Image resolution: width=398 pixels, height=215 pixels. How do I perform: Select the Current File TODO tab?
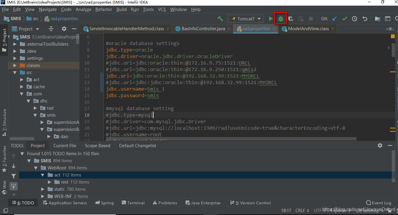pyautogui.click(x=65, y=145)
